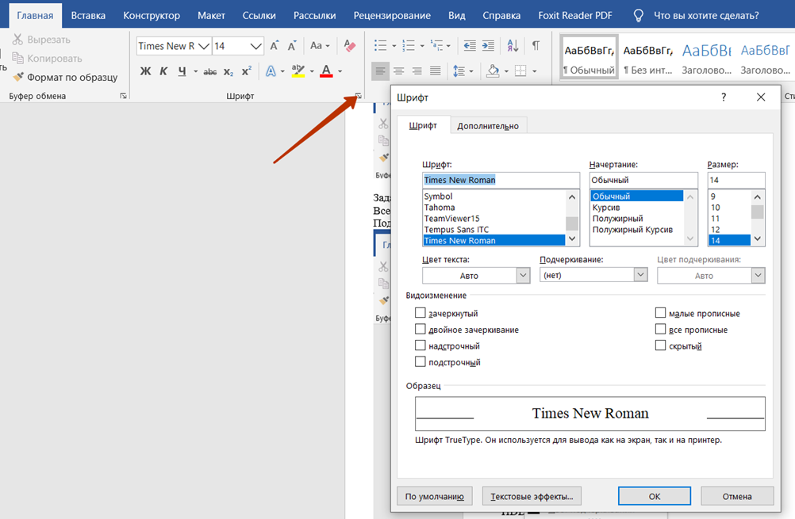The image size is (795, 519).
Task: Clear all formatting eraser icon
Action: coord(349,46)
